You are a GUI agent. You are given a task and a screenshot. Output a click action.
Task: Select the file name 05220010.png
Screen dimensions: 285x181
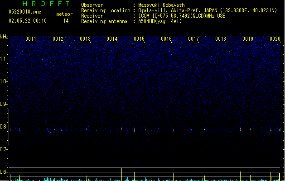coord(25,12)
